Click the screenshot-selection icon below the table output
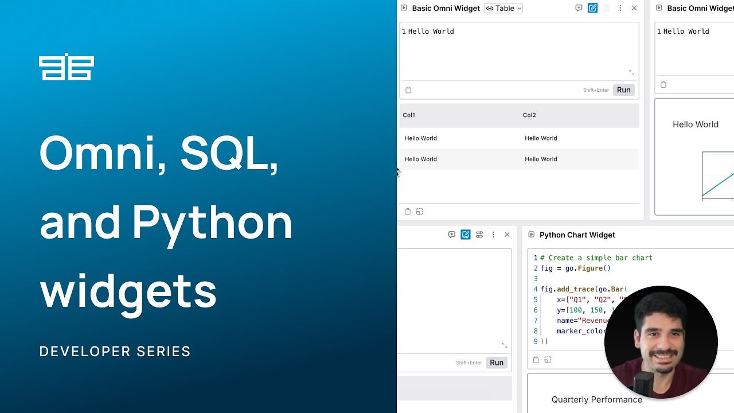Image resolution: width=734 pixels, height=413 pixels. [420, 212]
